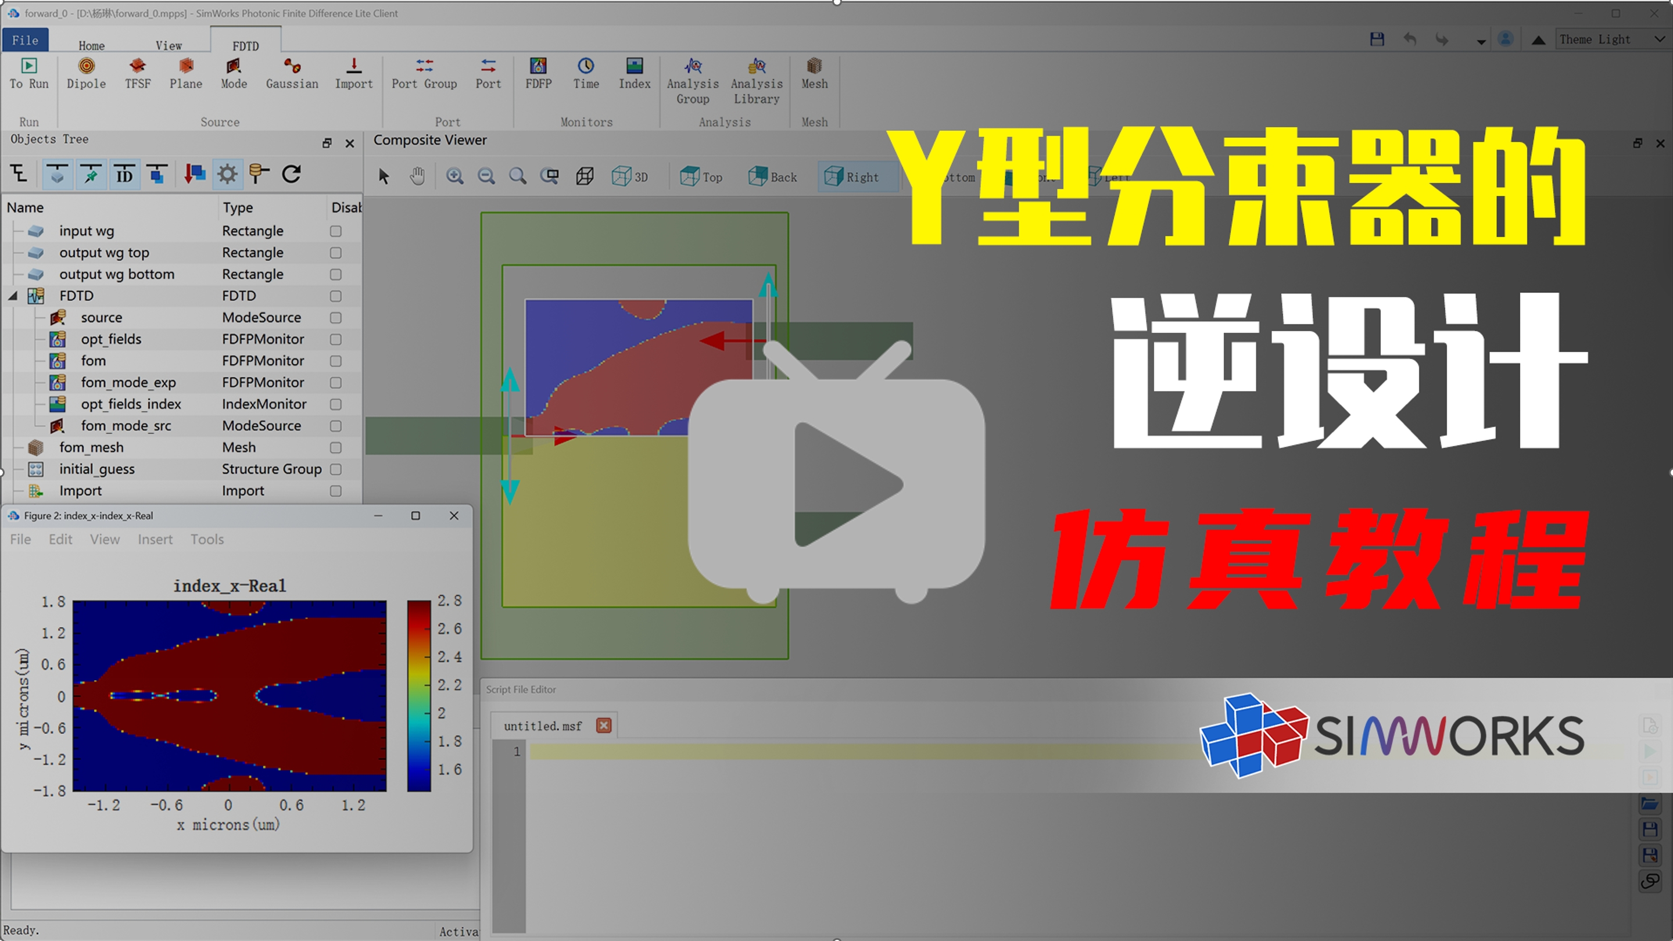Select the FDTD ribbon tab

pyautogui.click(x=245, y=45)
